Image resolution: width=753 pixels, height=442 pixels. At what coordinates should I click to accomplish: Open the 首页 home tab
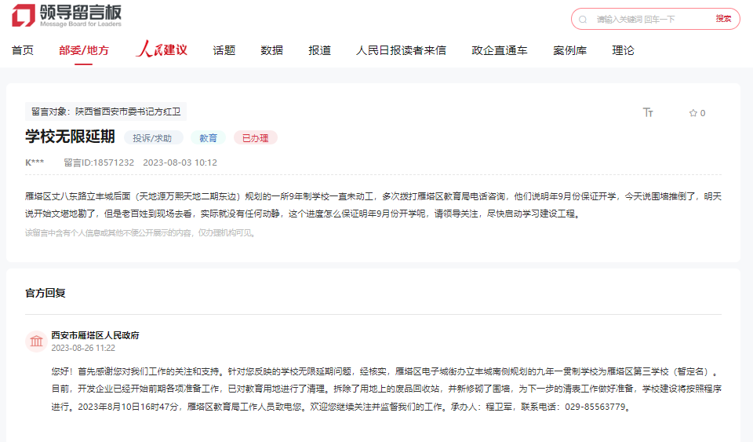[23, 50]
